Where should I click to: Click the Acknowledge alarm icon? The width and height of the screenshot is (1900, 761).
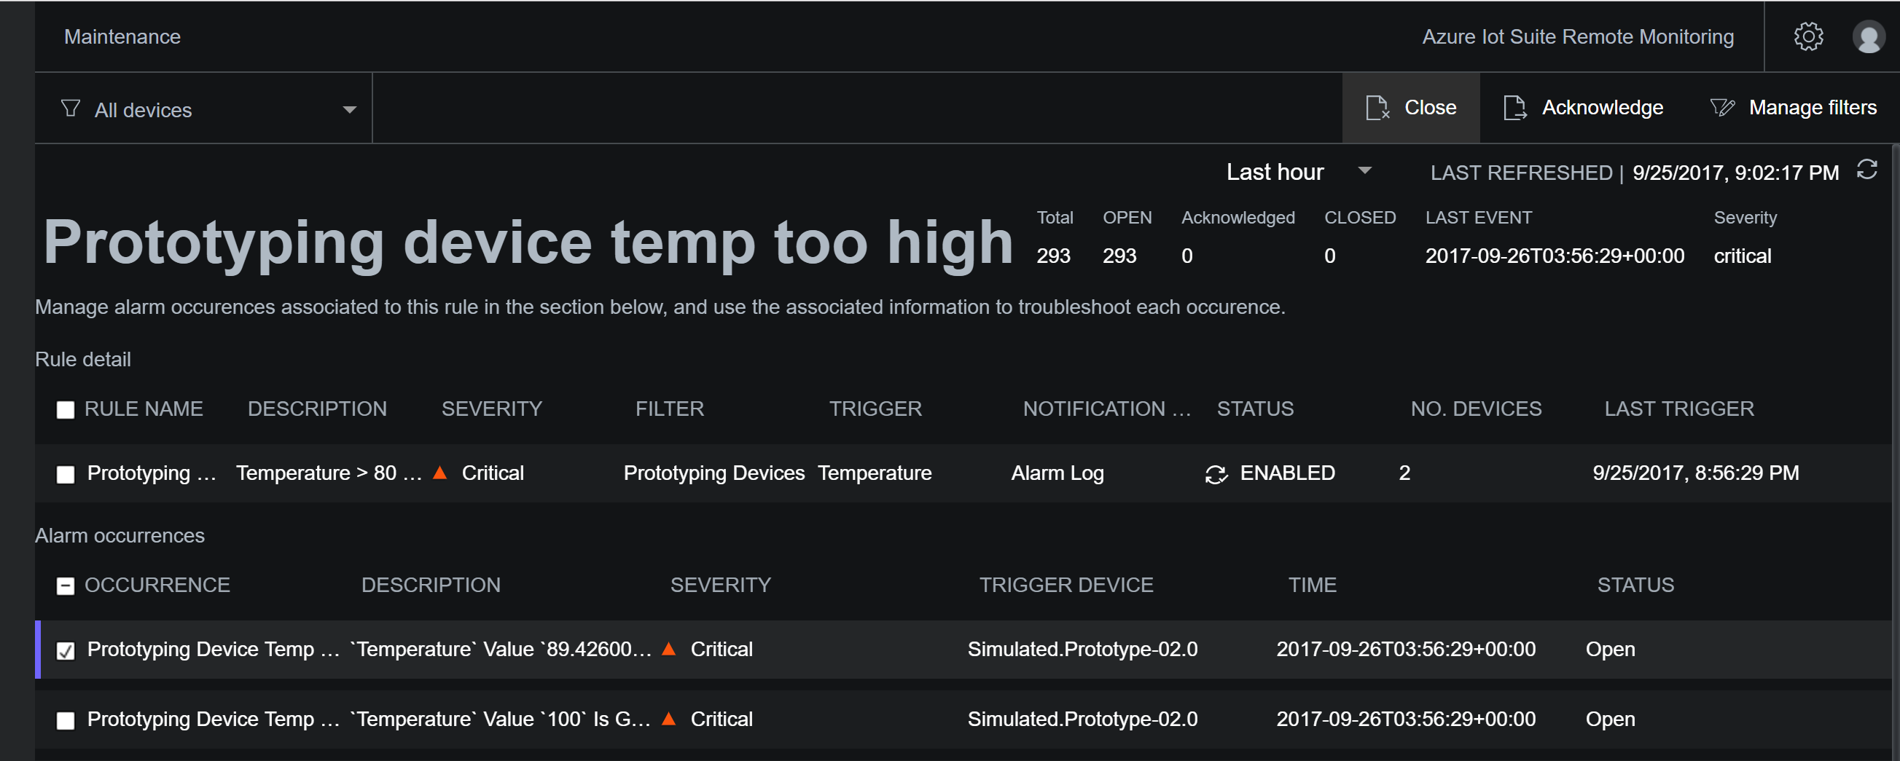click(x=1516, y=107)
